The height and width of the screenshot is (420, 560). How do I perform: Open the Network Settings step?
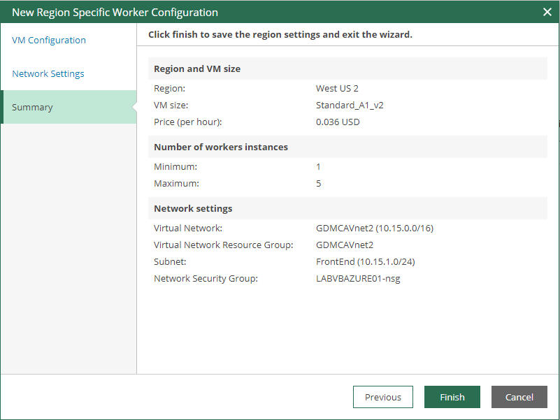coord(48,74)
